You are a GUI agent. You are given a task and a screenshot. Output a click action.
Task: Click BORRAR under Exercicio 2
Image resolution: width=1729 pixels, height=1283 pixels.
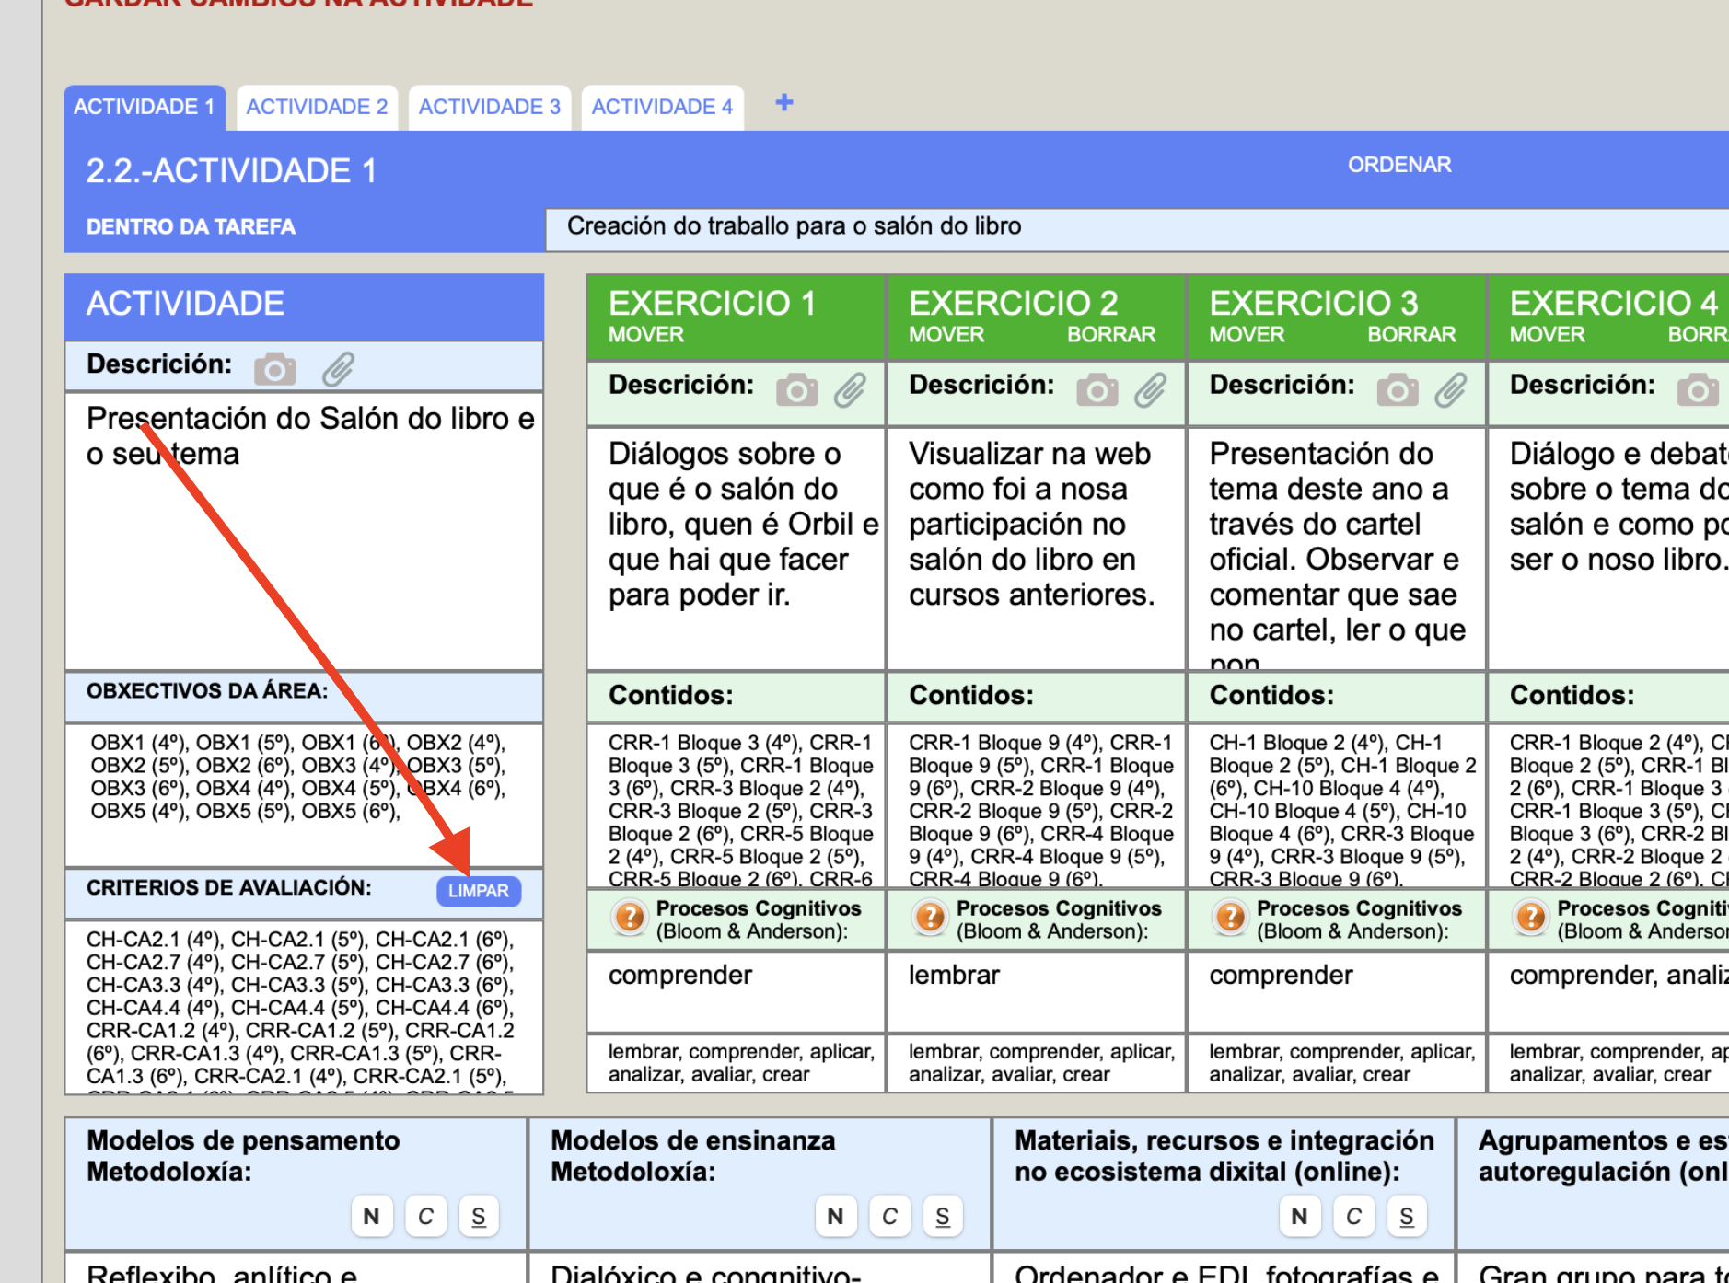(1111, 335)
